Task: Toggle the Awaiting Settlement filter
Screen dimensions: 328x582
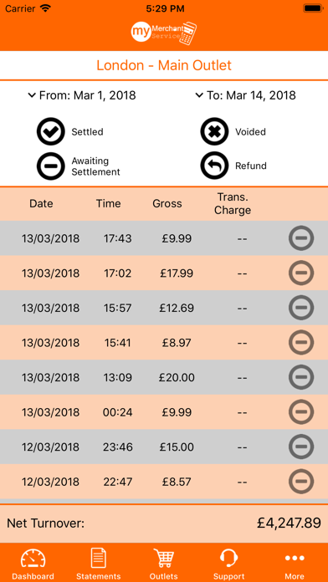Action: point(51,166)
